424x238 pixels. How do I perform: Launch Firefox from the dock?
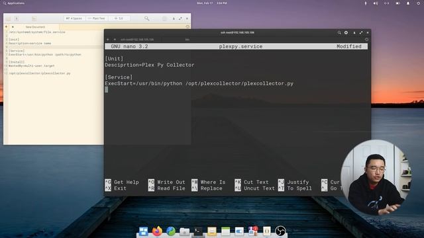157,231
